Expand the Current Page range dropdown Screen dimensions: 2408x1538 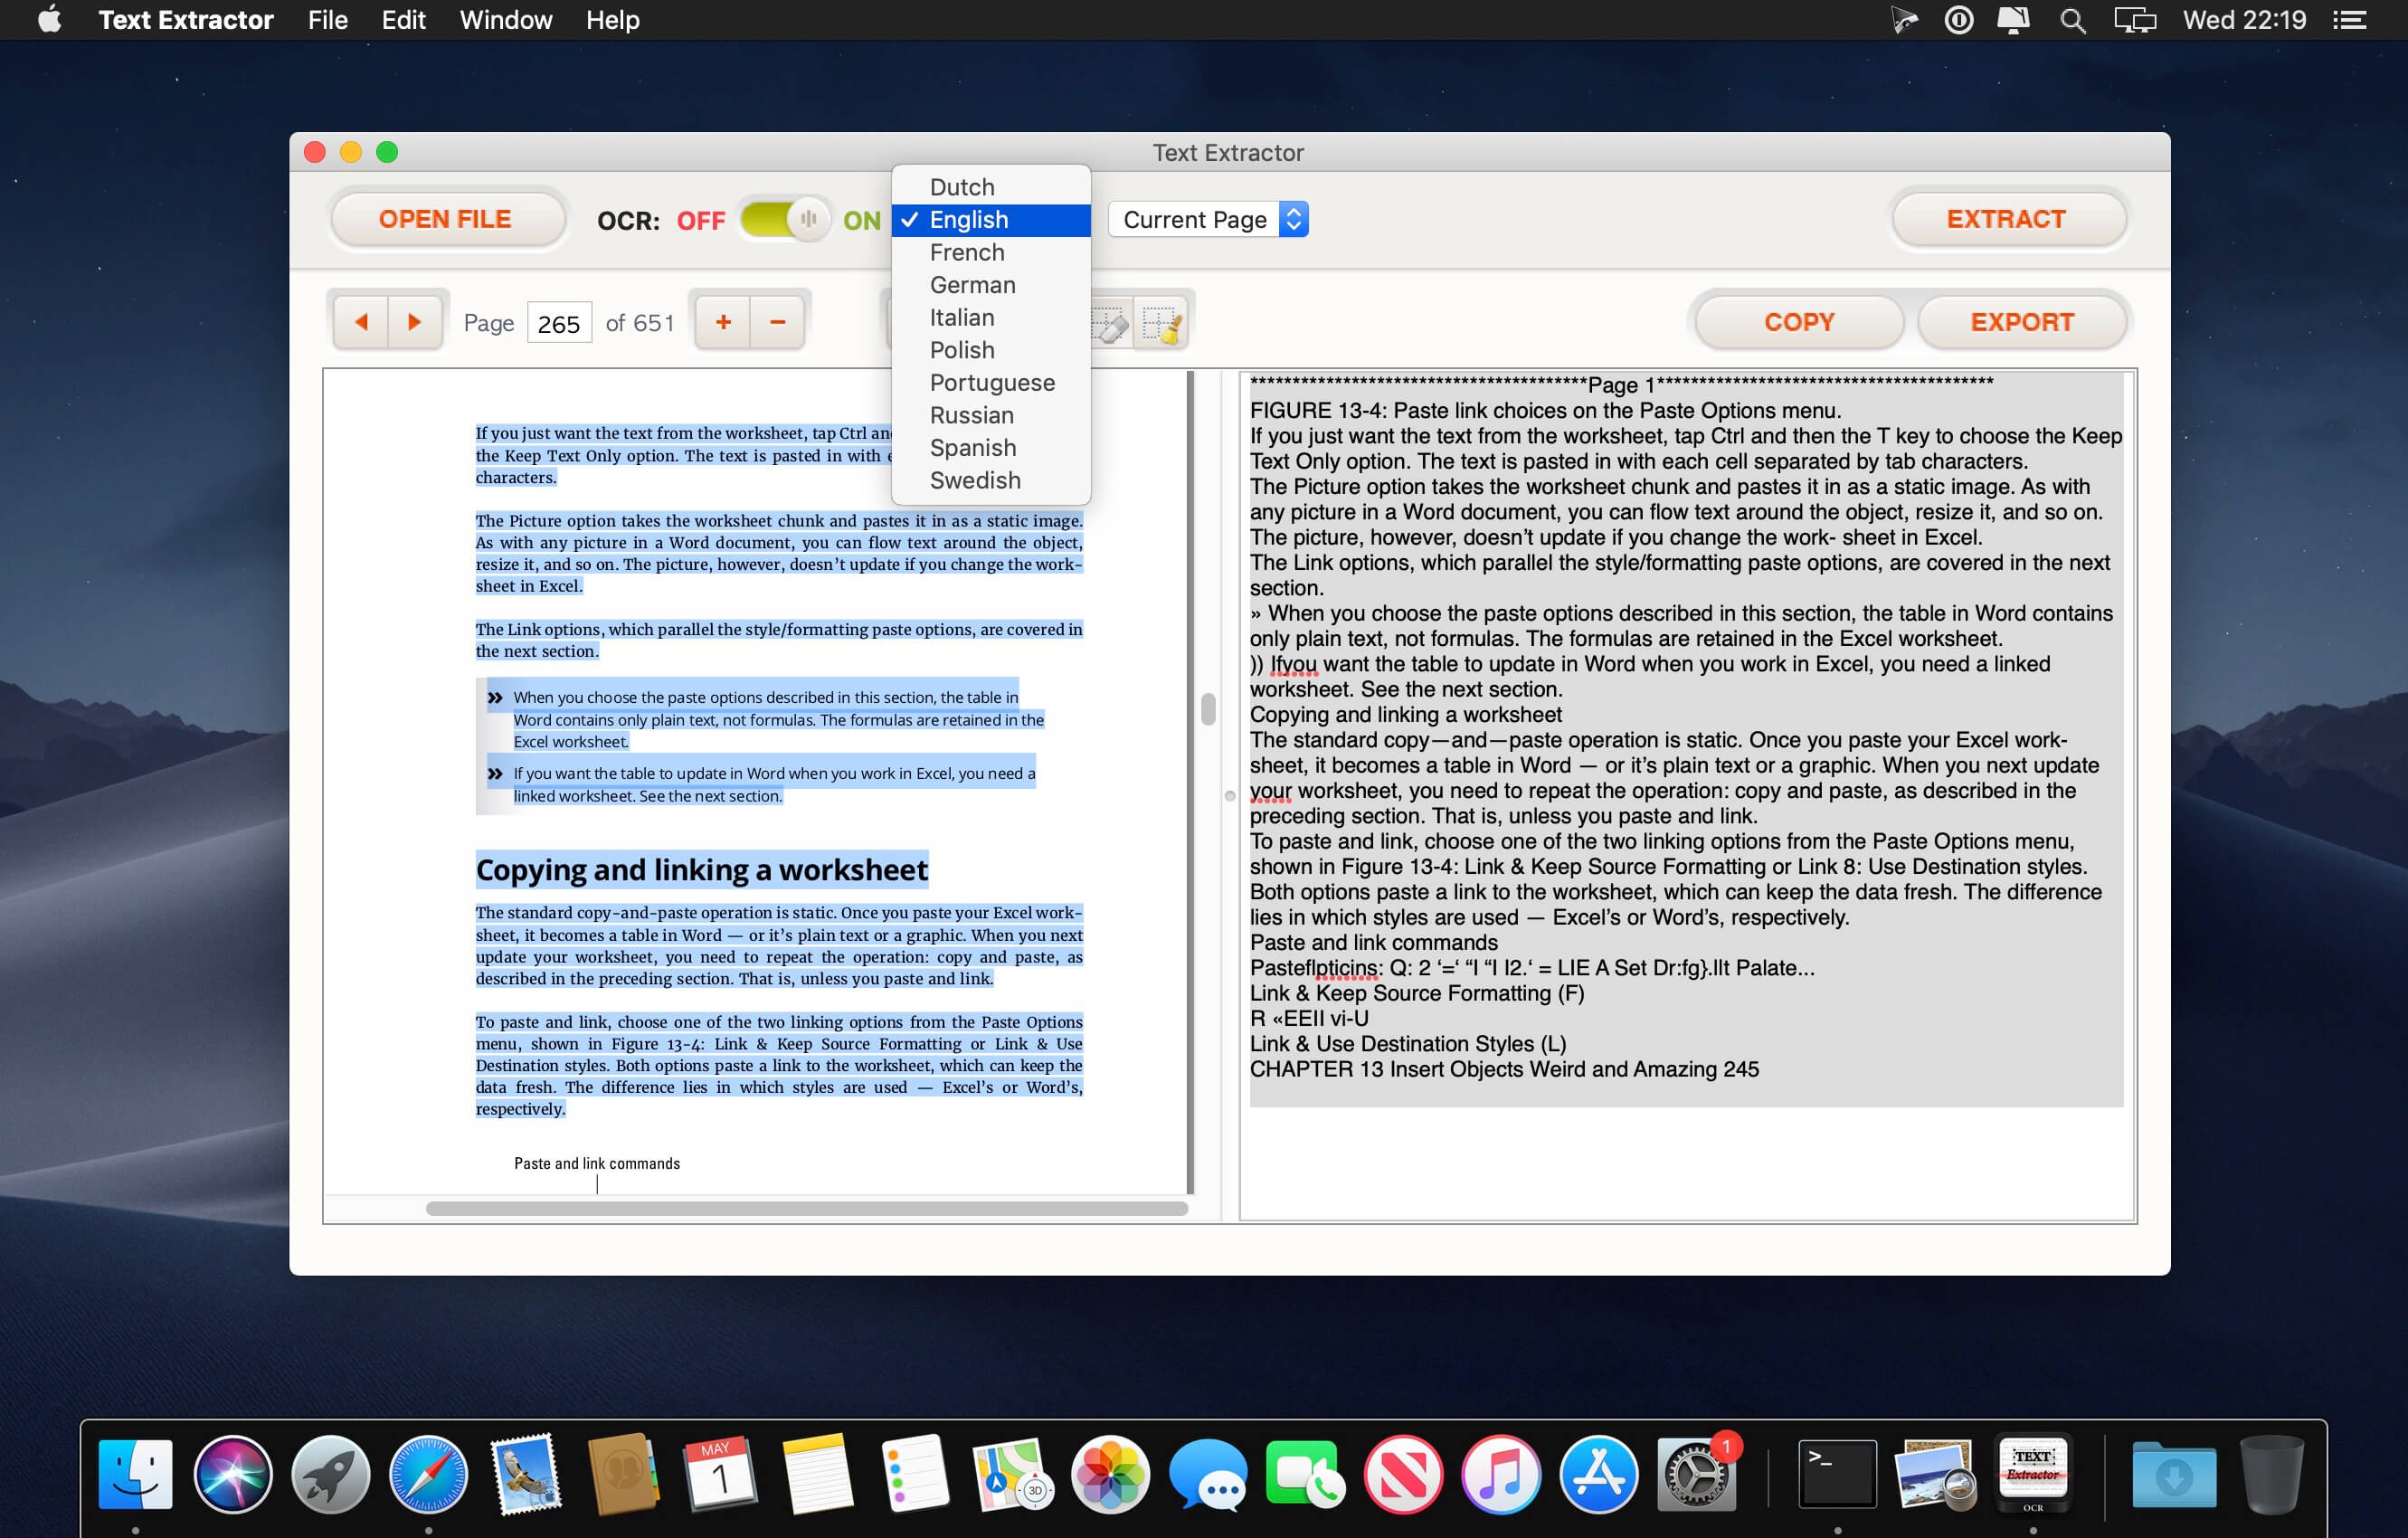1208,219
